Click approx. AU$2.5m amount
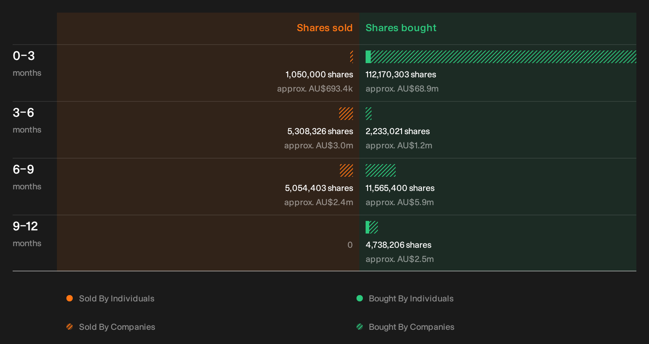Image resolution: width=649 pixels, height=344 pixels. (x=400, y=259)
